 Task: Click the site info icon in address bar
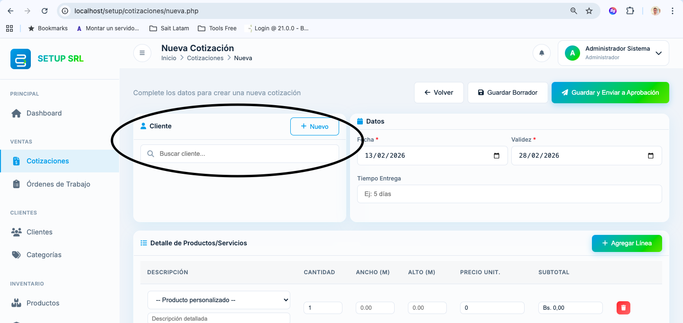click(65, 11)
